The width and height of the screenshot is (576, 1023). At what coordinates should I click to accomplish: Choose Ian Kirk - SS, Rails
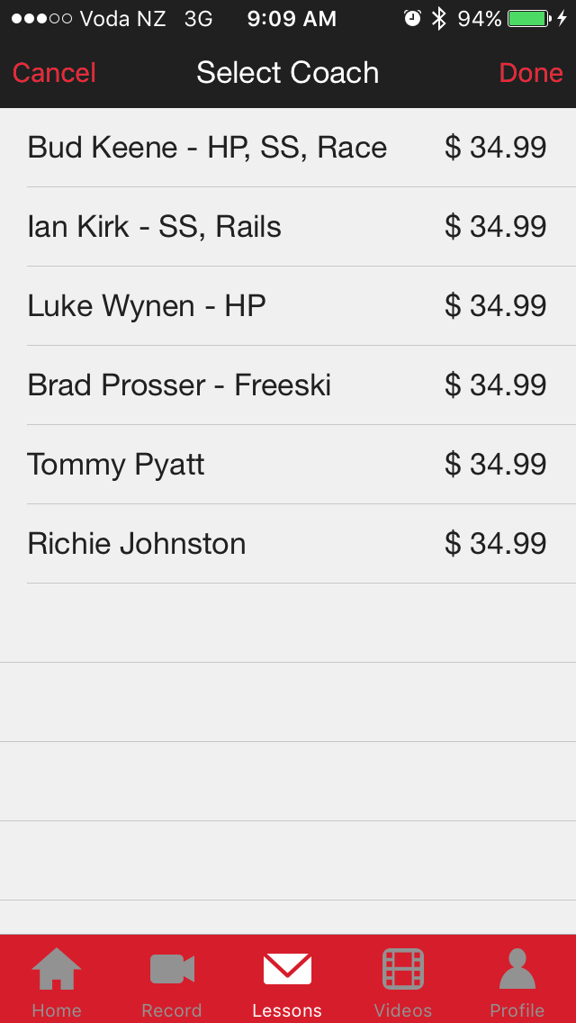155,227
